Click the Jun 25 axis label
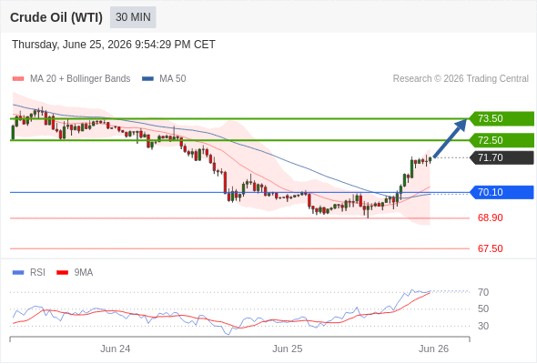Image resolution: width=537 pixels, height=364 pixels. point(287,349)
